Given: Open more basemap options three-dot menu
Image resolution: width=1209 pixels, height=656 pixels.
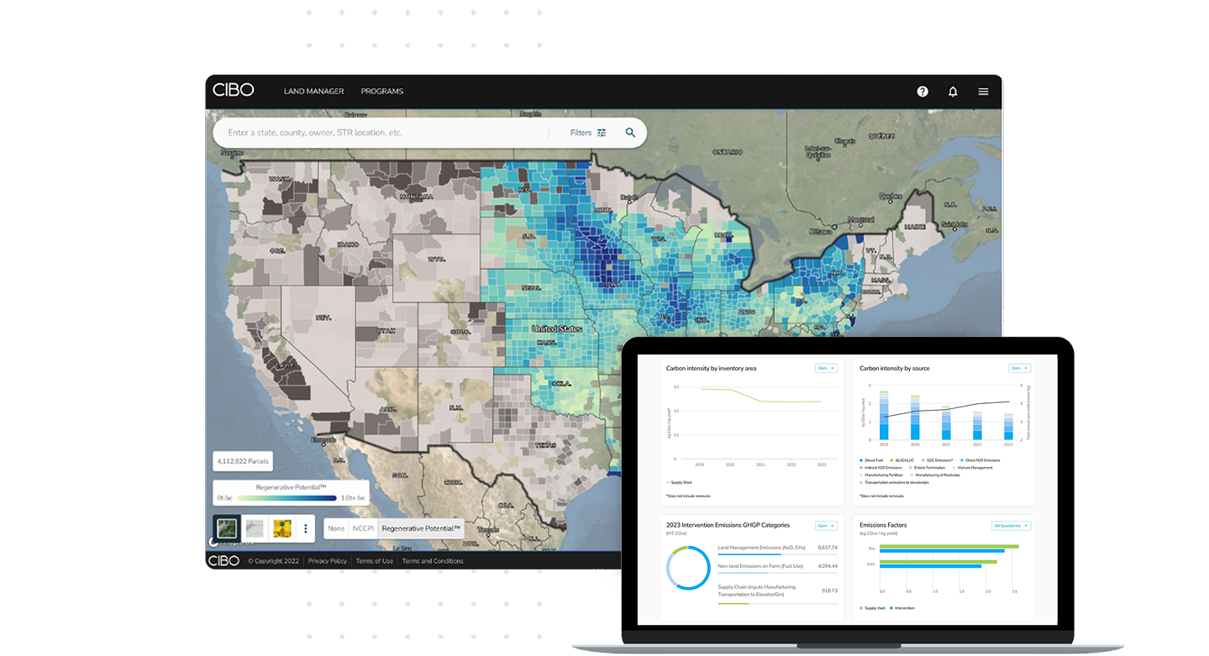Looking at the screenshot, I should click(x=306, y=528).
